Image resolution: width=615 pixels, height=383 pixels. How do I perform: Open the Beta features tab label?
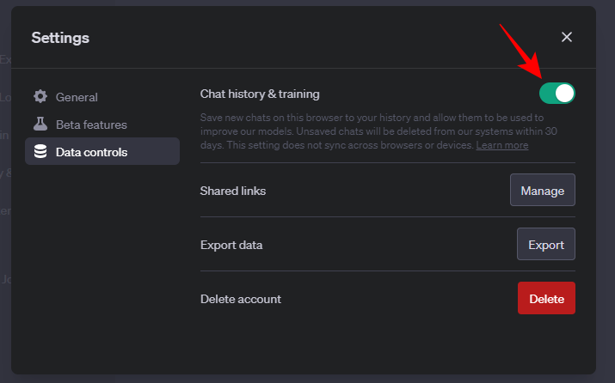91,125
